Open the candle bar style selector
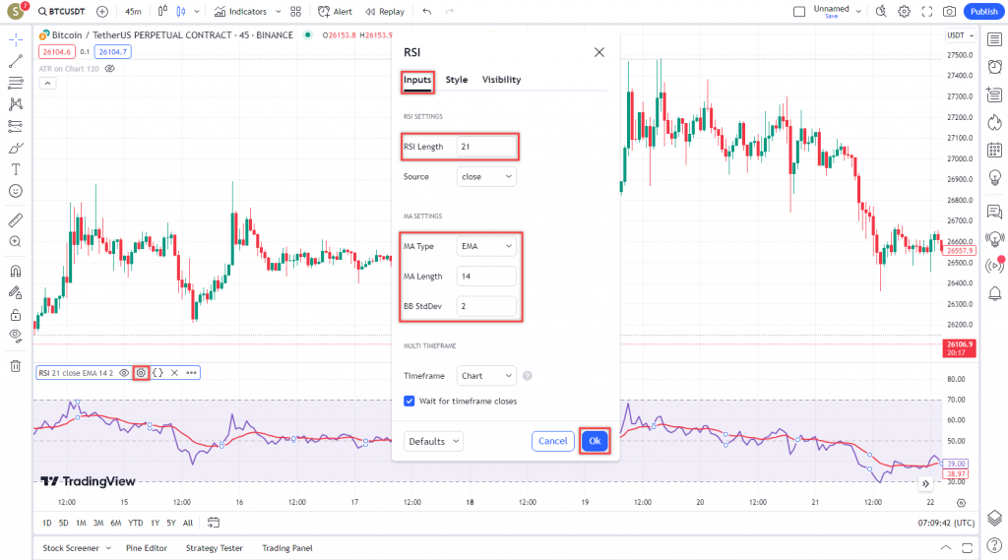The image size is (1008, 560). (x=181, y=12)
